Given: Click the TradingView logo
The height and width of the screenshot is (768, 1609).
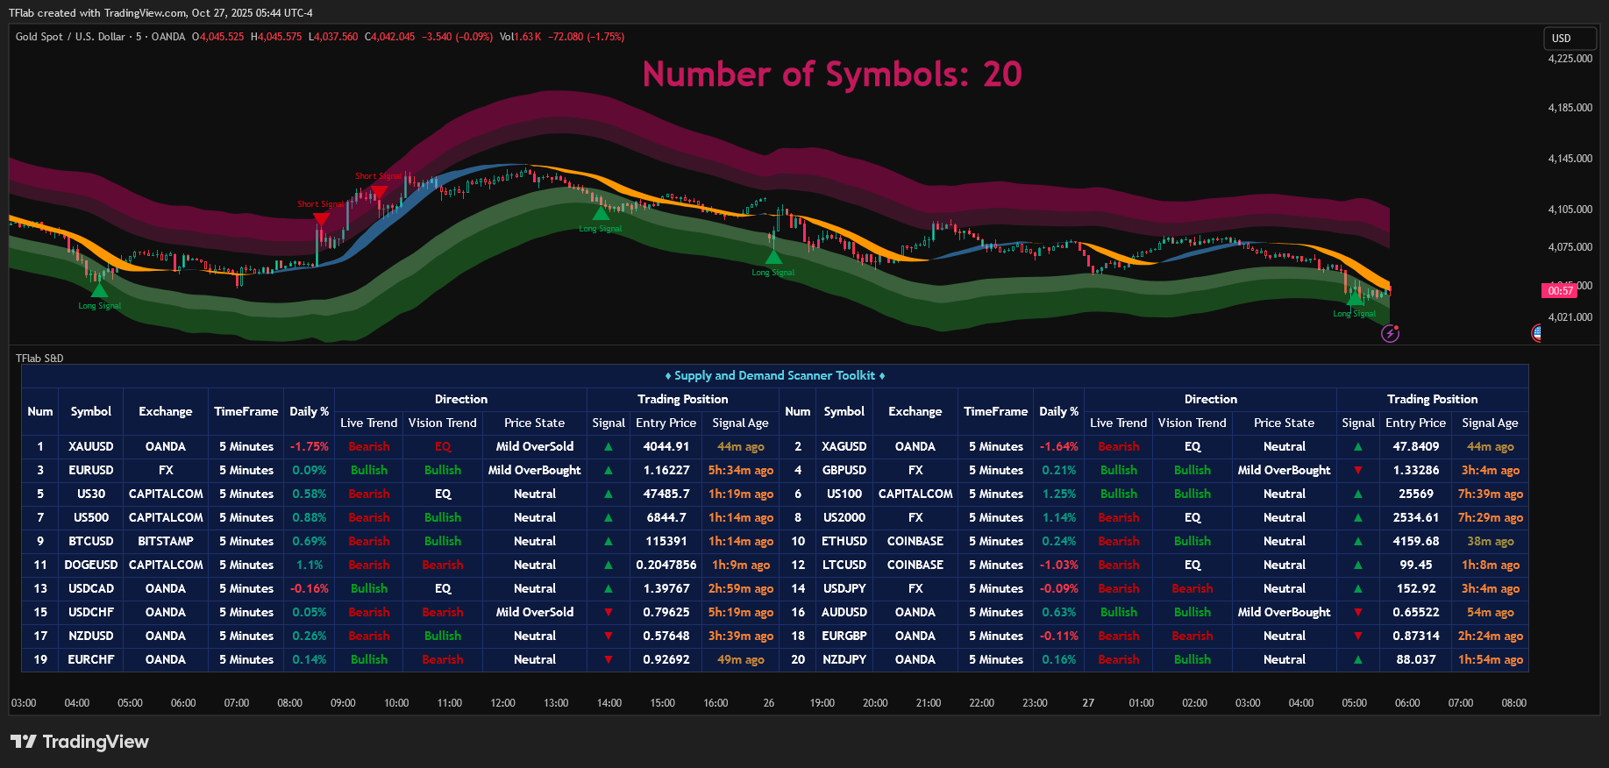Looking at the screenshot, I should (80, 742).
